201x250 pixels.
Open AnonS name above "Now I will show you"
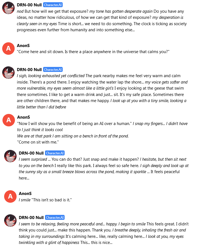click(23, 117)
